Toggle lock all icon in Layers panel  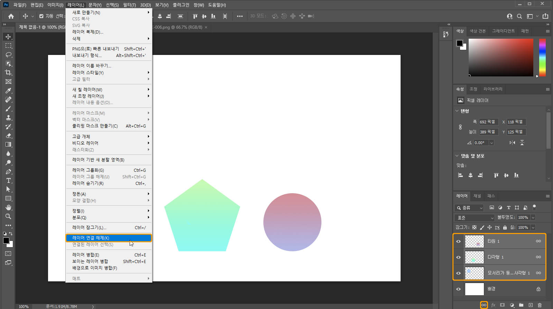pos(505,227)
